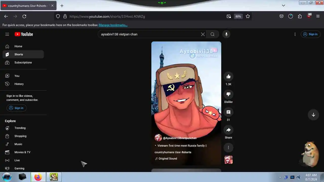
Task: Open Firefox application menu
Action: point(318,16)
